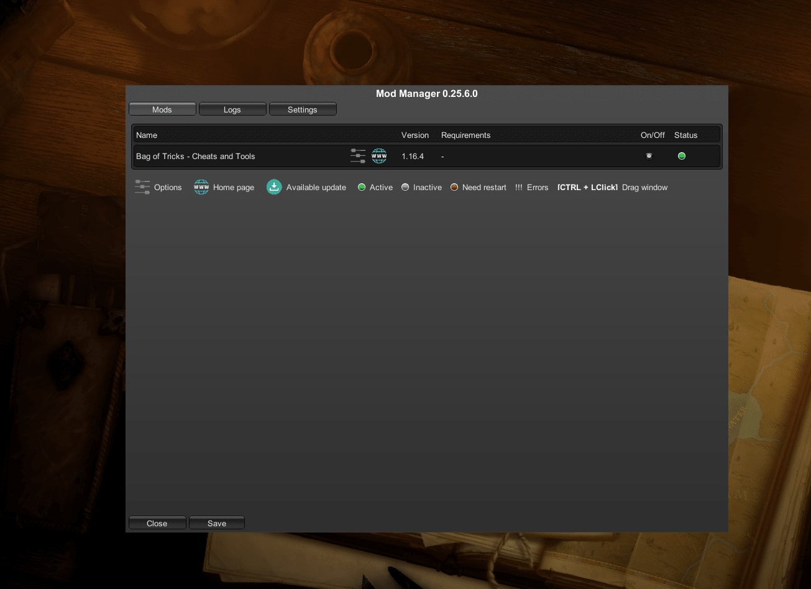Click the Mod Manager 0.25.6.0 title

(x=427, y=94)
